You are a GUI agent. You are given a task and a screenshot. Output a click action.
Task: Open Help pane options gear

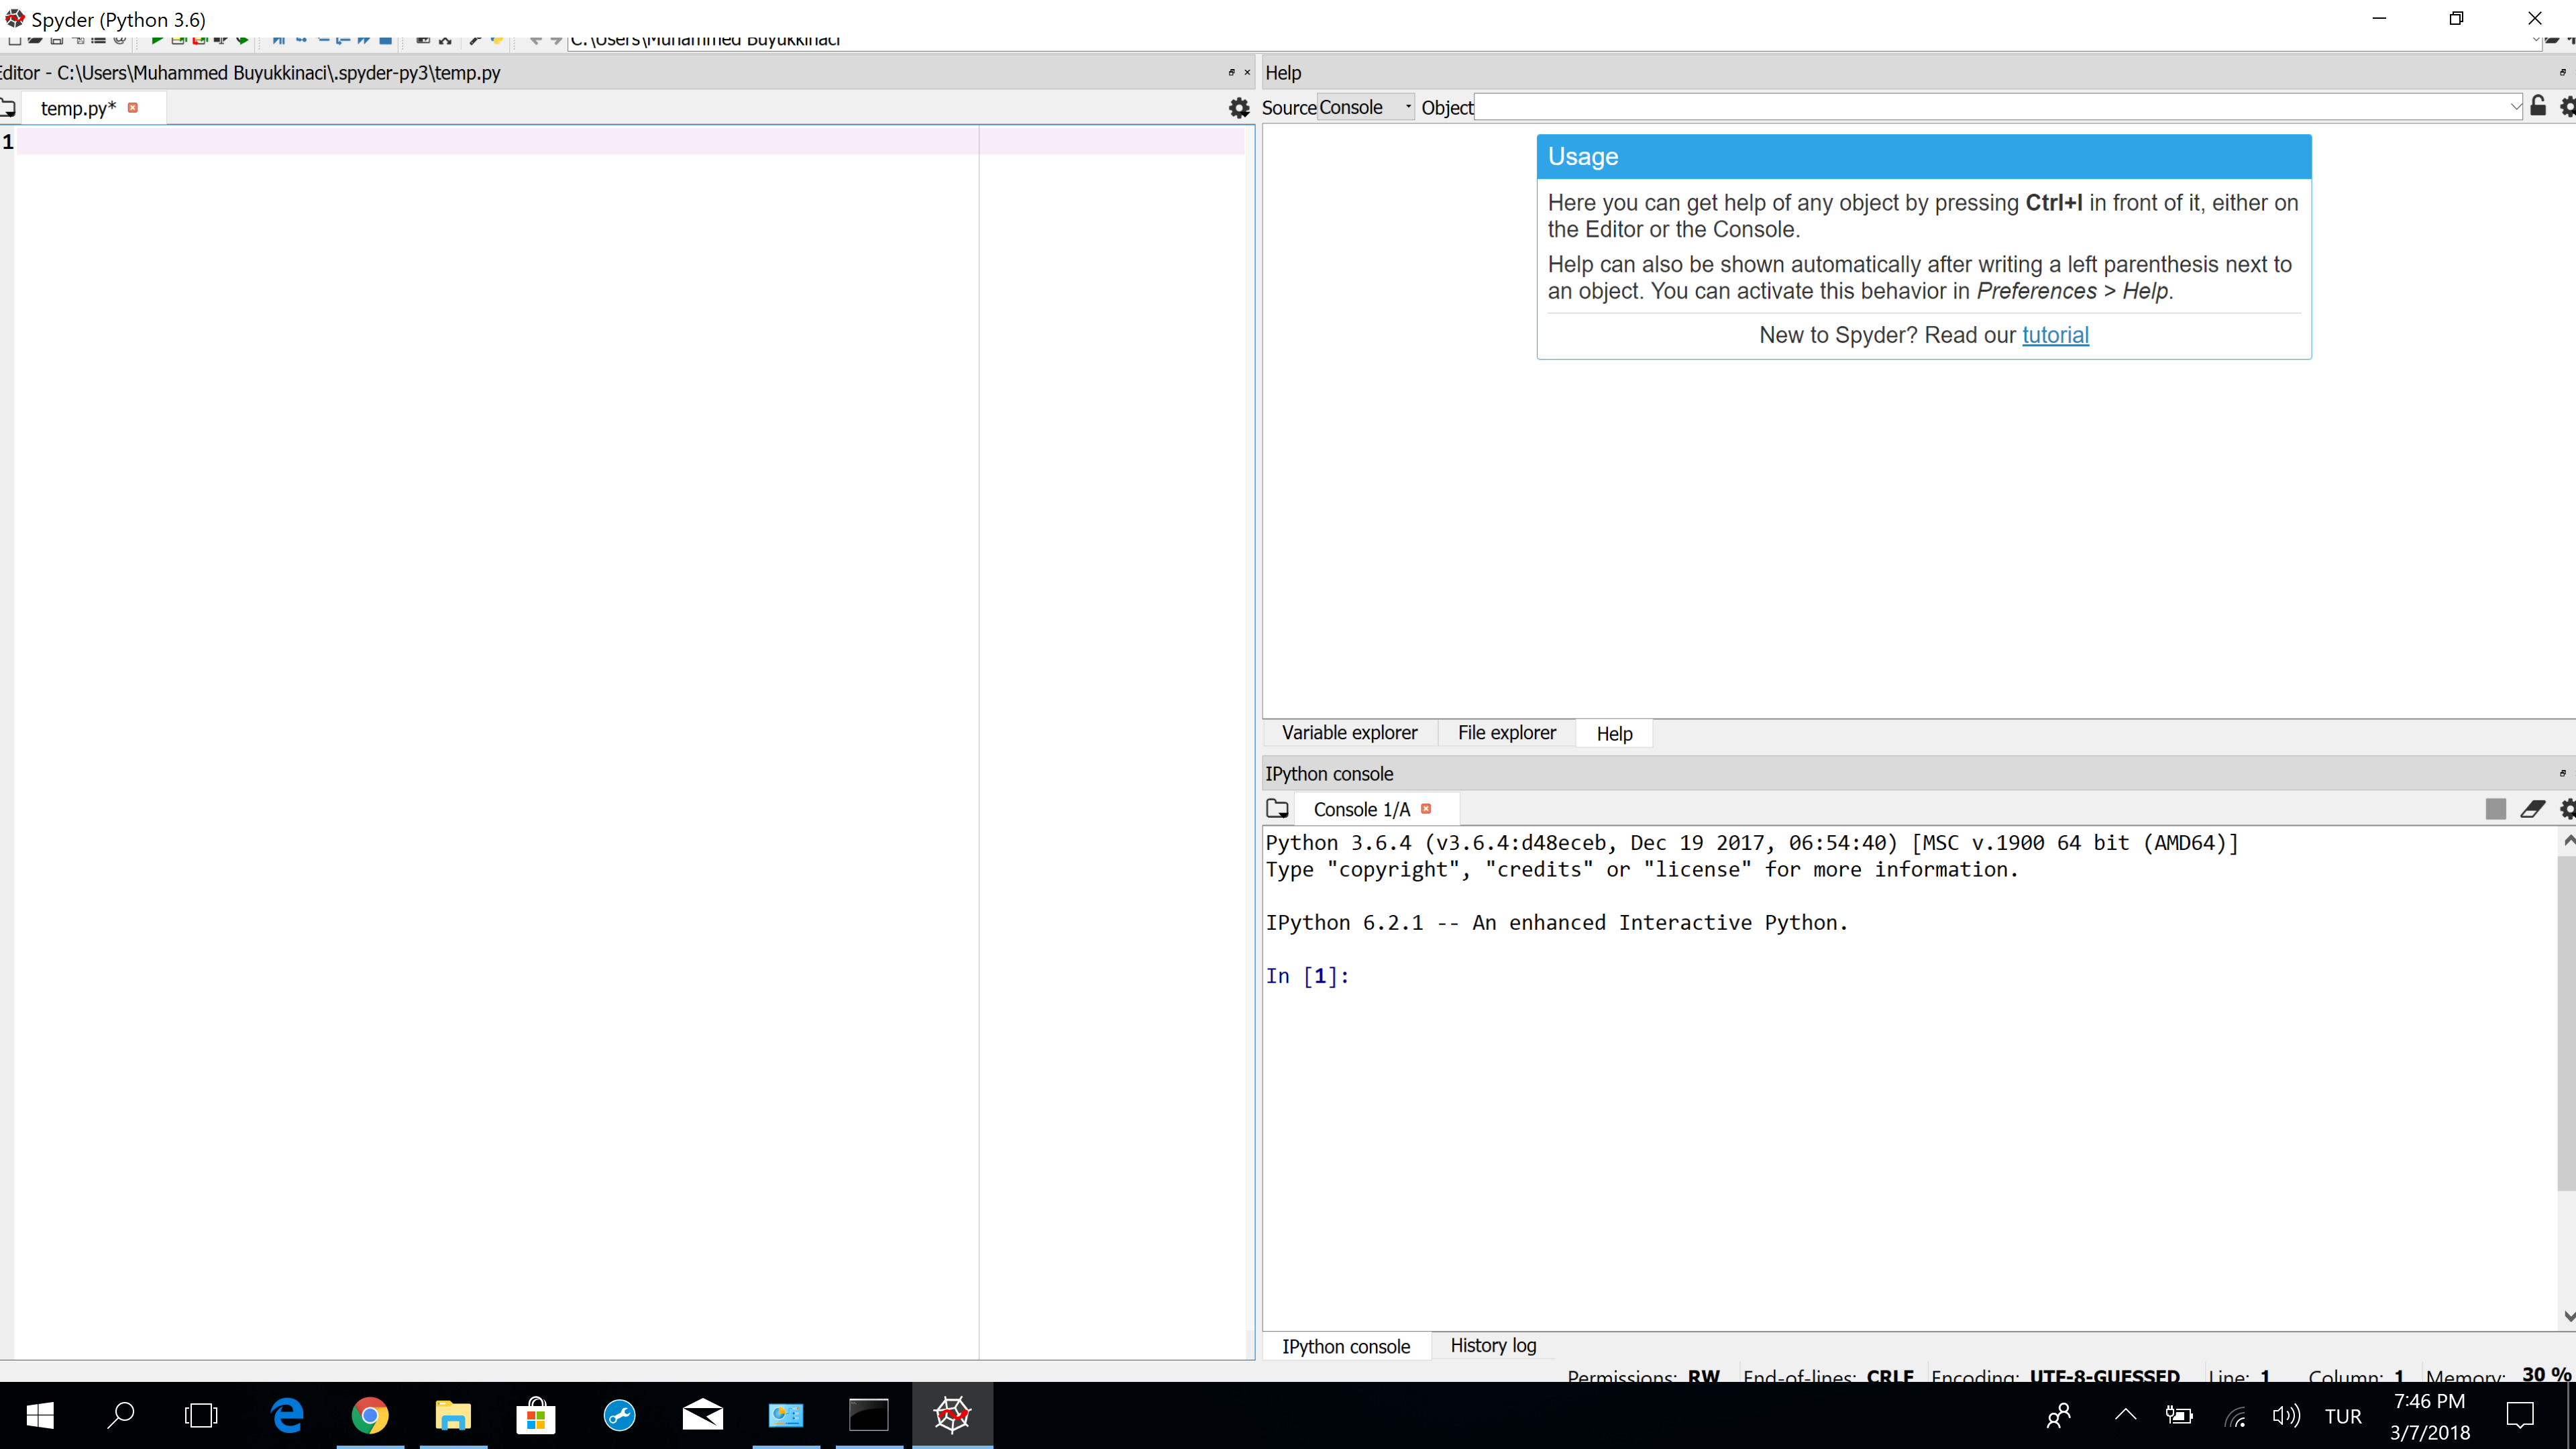(x=2567, y=107)
